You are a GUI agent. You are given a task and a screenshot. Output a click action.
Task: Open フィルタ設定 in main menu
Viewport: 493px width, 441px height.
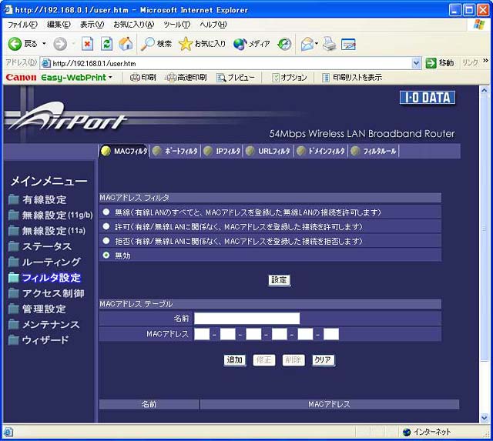45,278
